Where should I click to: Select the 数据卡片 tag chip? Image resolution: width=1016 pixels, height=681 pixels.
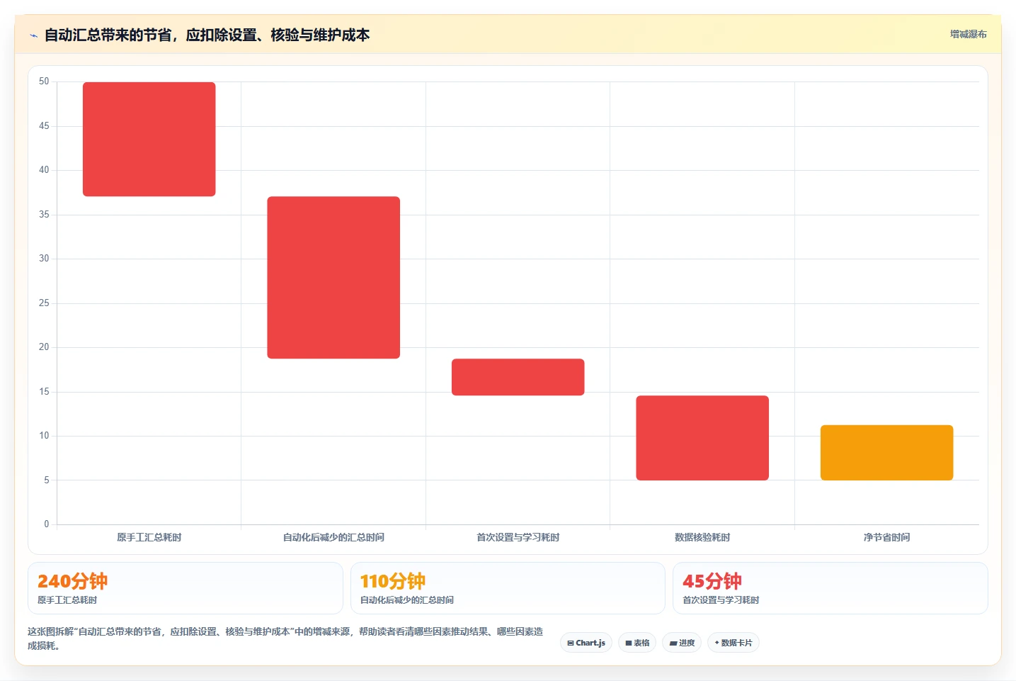pyautogui.click(x=734, y=643)
